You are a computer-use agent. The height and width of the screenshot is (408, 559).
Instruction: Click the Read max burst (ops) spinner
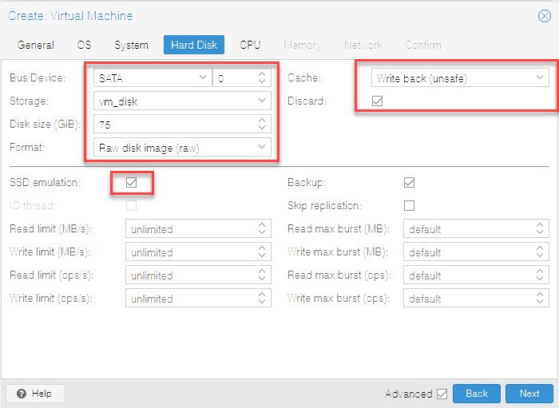540,275
